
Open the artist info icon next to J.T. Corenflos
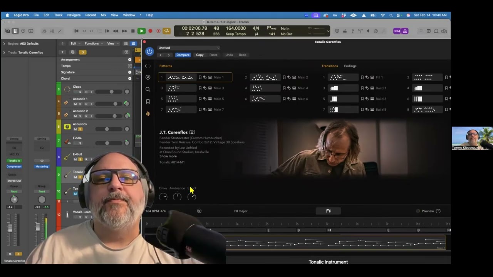click(192, 132)
